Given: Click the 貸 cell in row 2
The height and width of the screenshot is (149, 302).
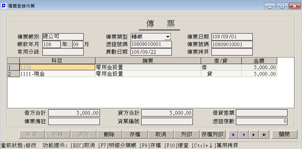Looking at the screenshot, I should 221,74.
